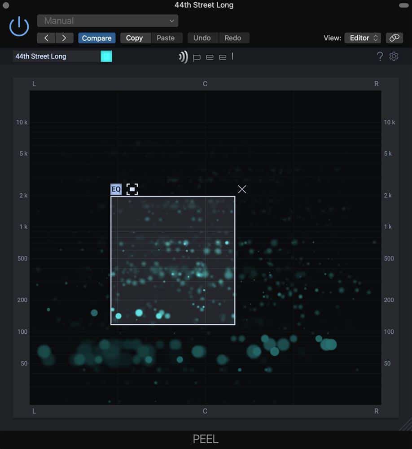The width and height of the screenshot is (412, 449).
Task: Go to next preset arrow
Action: pyautogui.click(x=64, y=38)
